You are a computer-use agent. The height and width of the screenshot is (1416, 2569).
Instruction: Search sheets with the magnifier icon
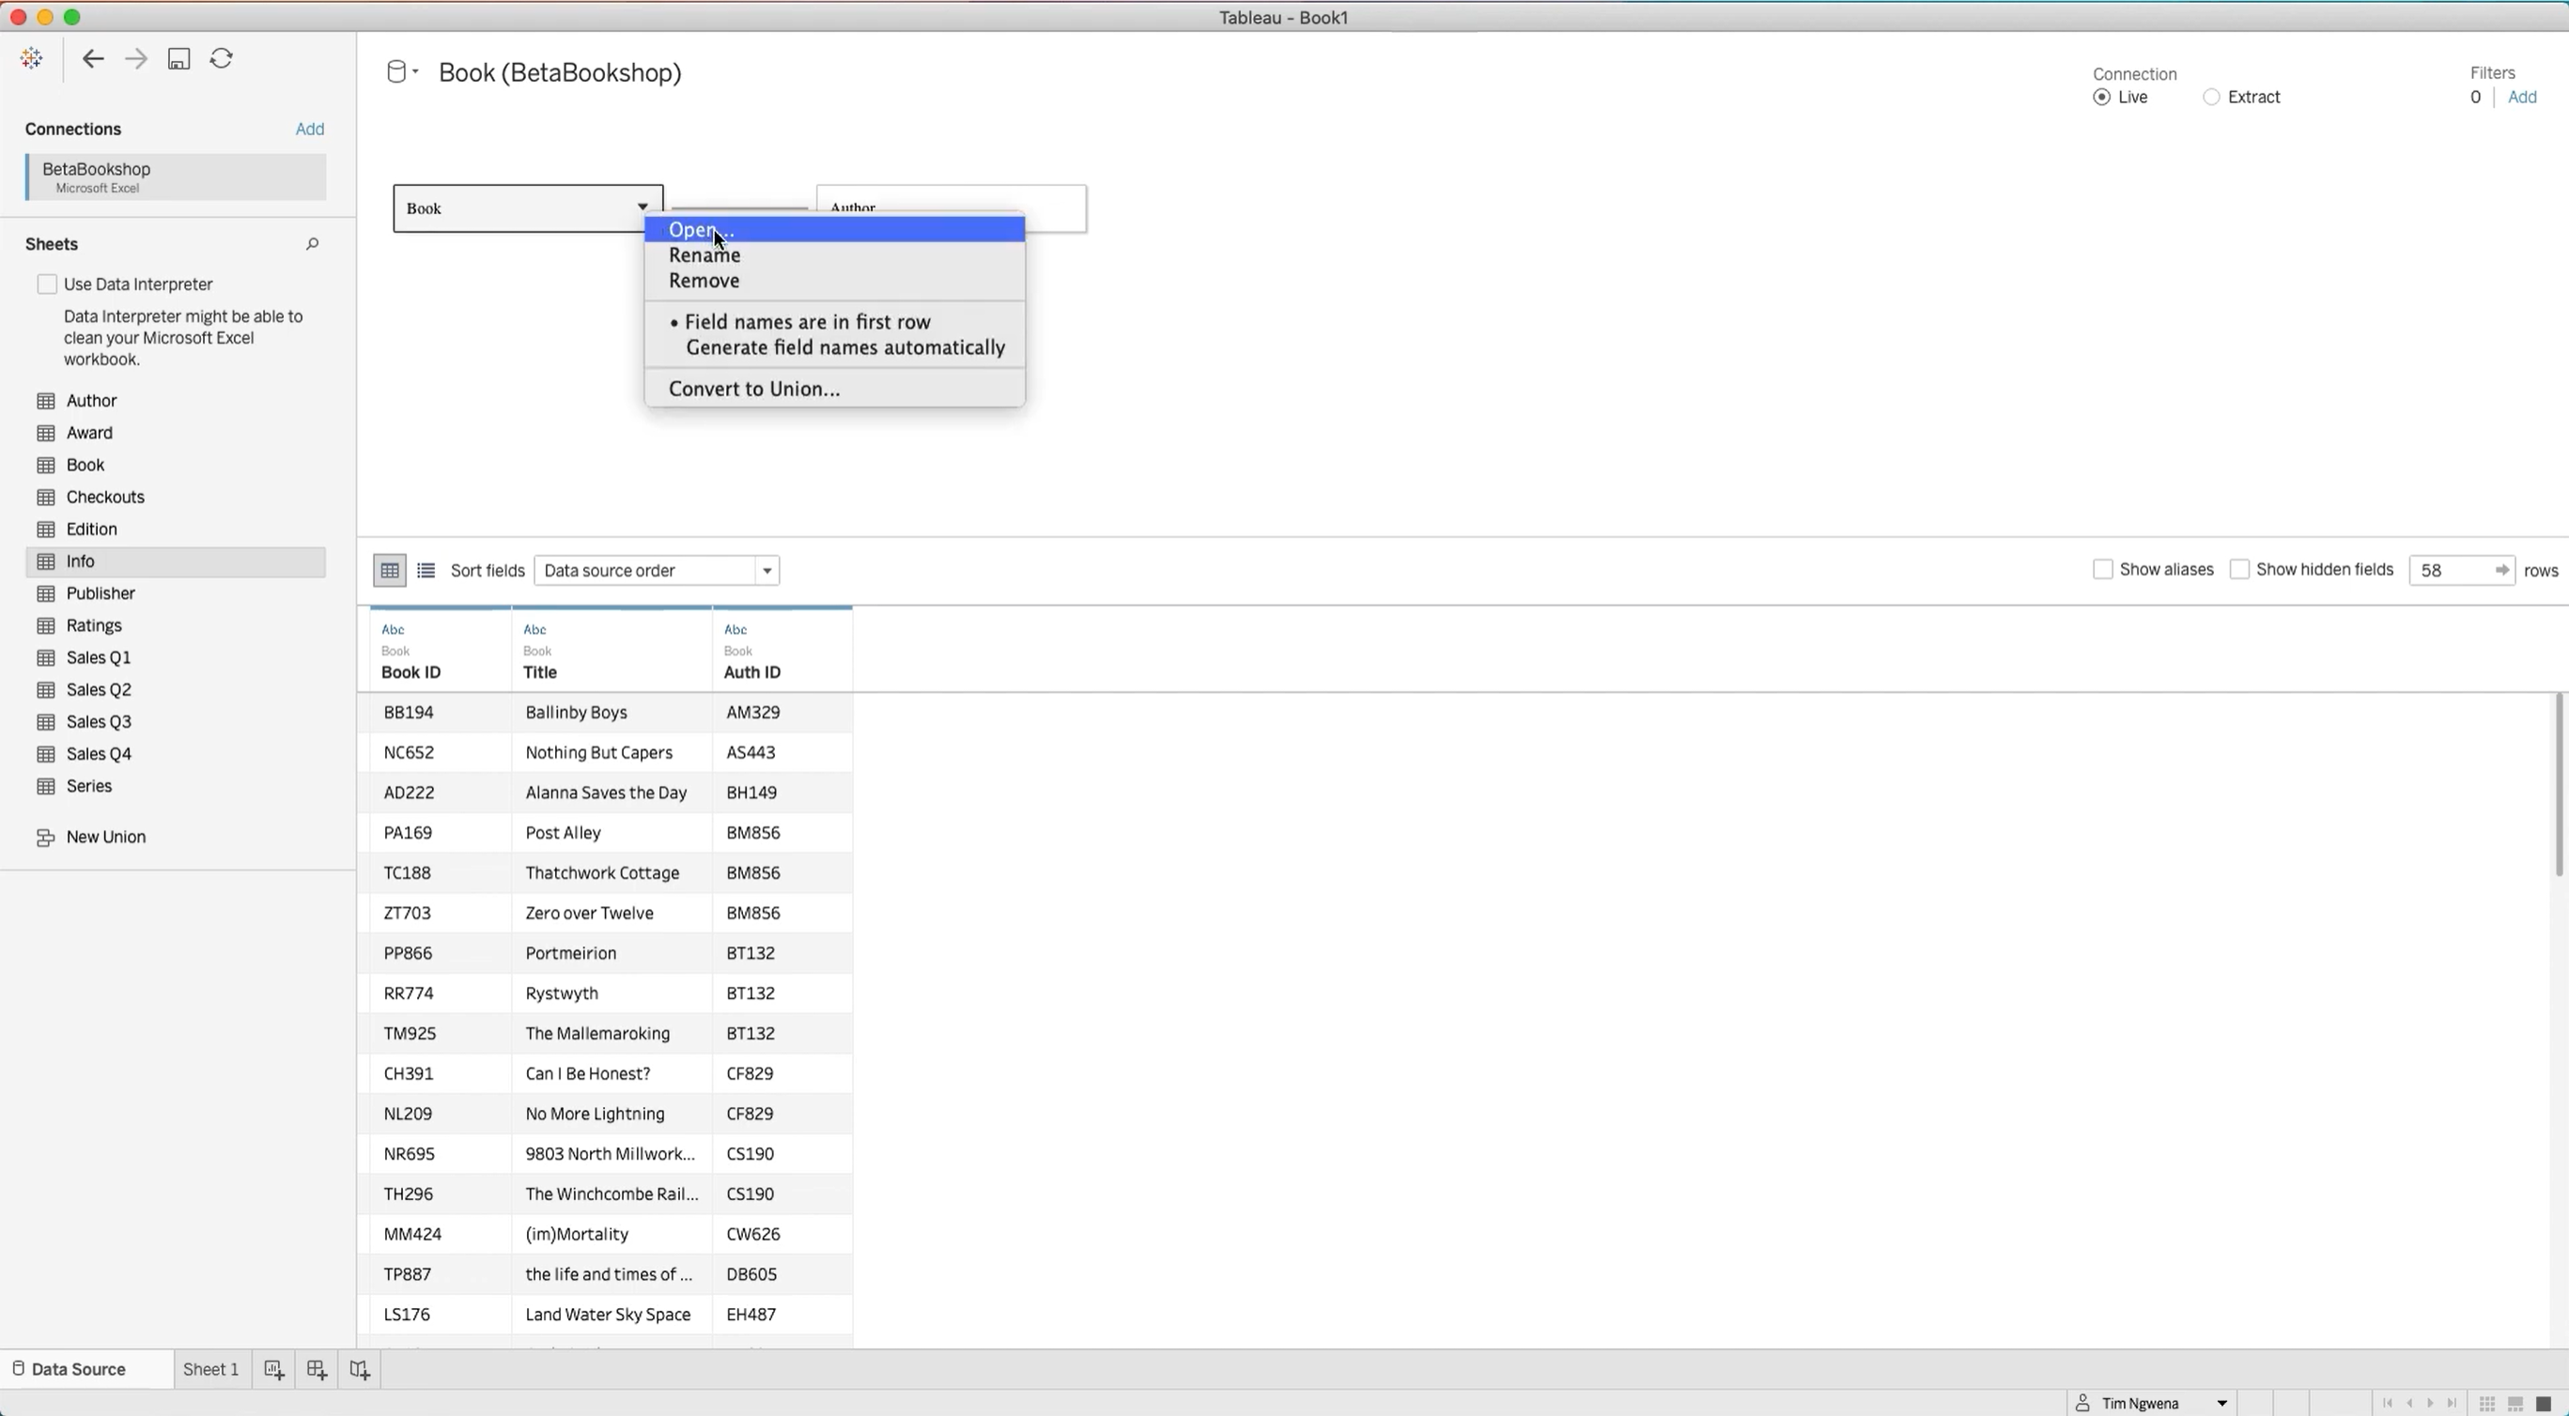pos(312,244)
